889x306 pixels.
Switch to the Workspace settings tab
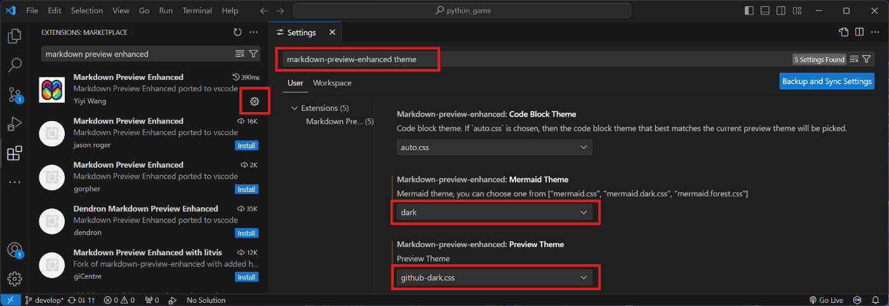[x=332, y=83]
